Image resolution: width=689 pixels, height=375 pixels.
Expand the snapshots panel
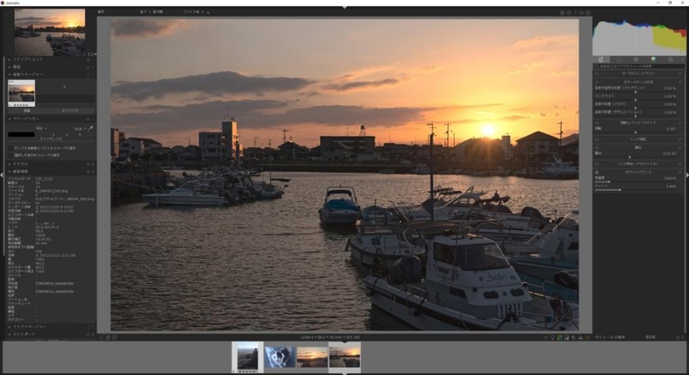(x=27, y=59)
